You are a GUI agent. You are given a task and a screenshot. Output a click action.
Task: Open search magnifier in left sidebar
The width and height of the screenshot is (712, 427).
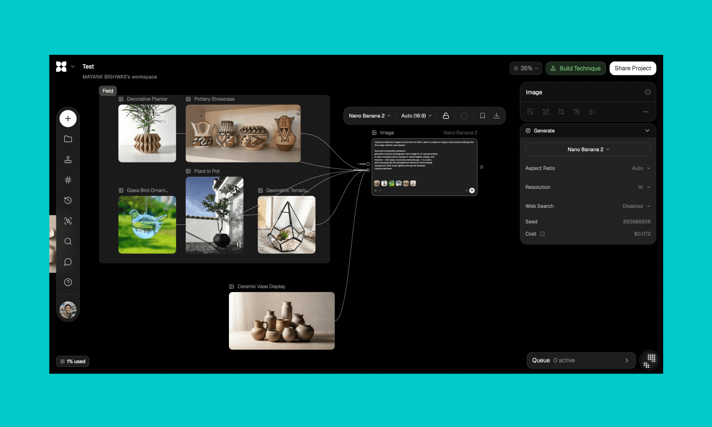(68, 241)
